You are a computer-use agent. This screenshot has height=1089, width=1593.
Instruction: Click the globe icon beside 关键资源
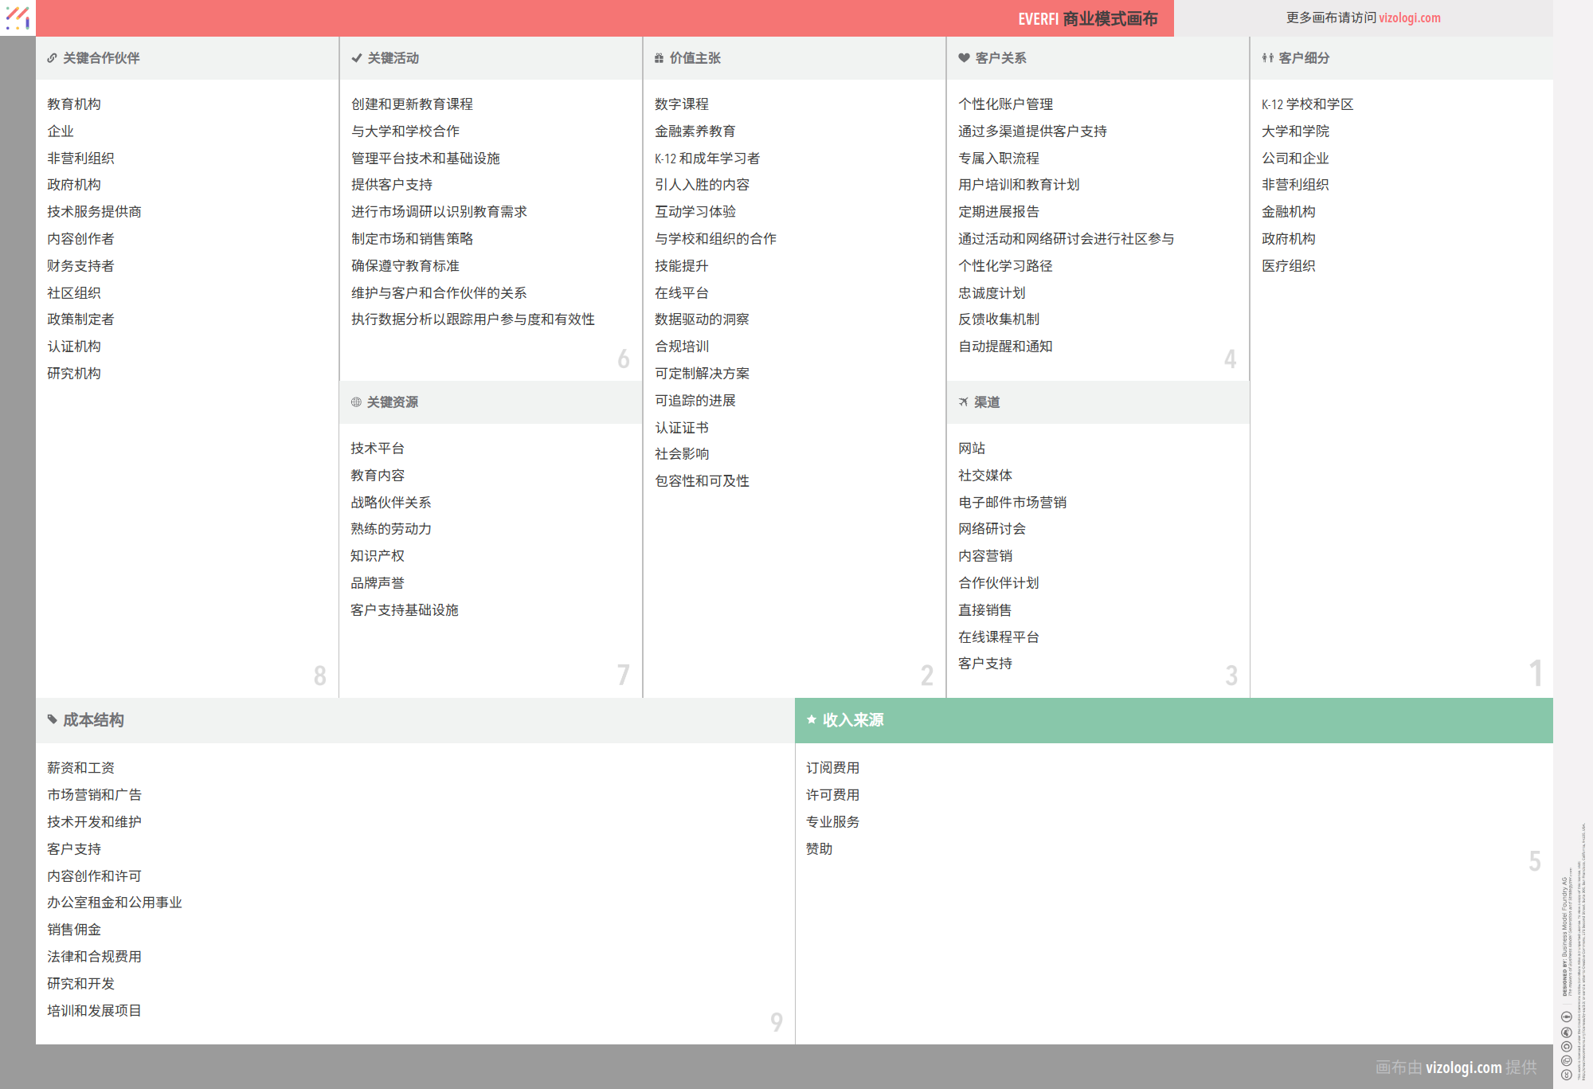click(356, 402)
